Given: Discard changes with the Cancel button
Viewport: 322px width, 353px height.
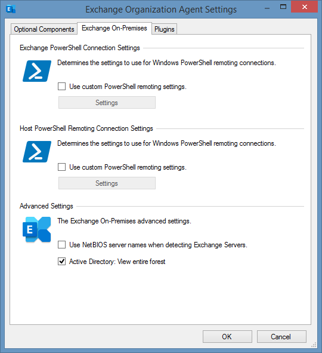Looking at the screenshot, I should point(281,336).
